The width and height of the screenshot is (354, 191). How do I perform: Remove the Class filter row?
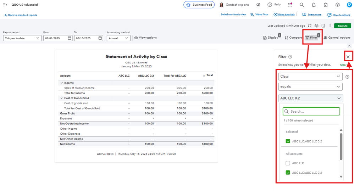(347, 77)
